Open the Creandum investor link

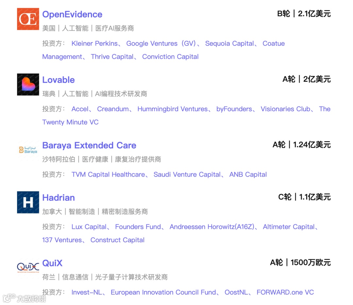(113, 109)
